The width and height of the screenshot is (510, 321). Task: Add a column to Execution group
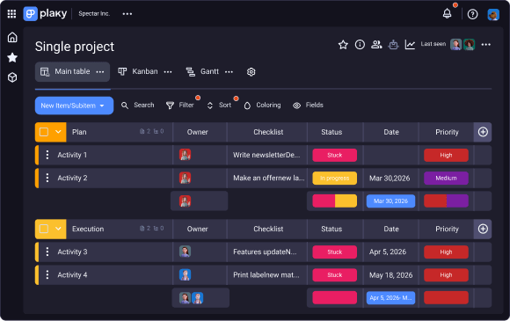click(x=483, y=229)
